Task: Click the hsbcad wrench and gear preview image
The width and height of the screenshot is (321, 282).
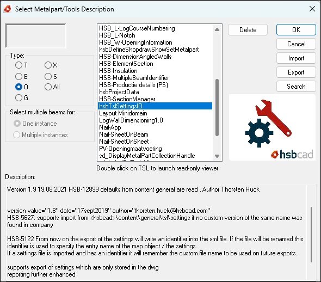Action: click(x=272, y=127)
